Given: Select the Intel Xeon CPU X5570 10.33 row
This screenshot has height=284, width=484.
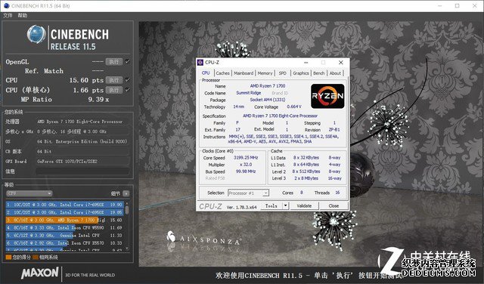Looking at the screenshot, I should 64,243.
